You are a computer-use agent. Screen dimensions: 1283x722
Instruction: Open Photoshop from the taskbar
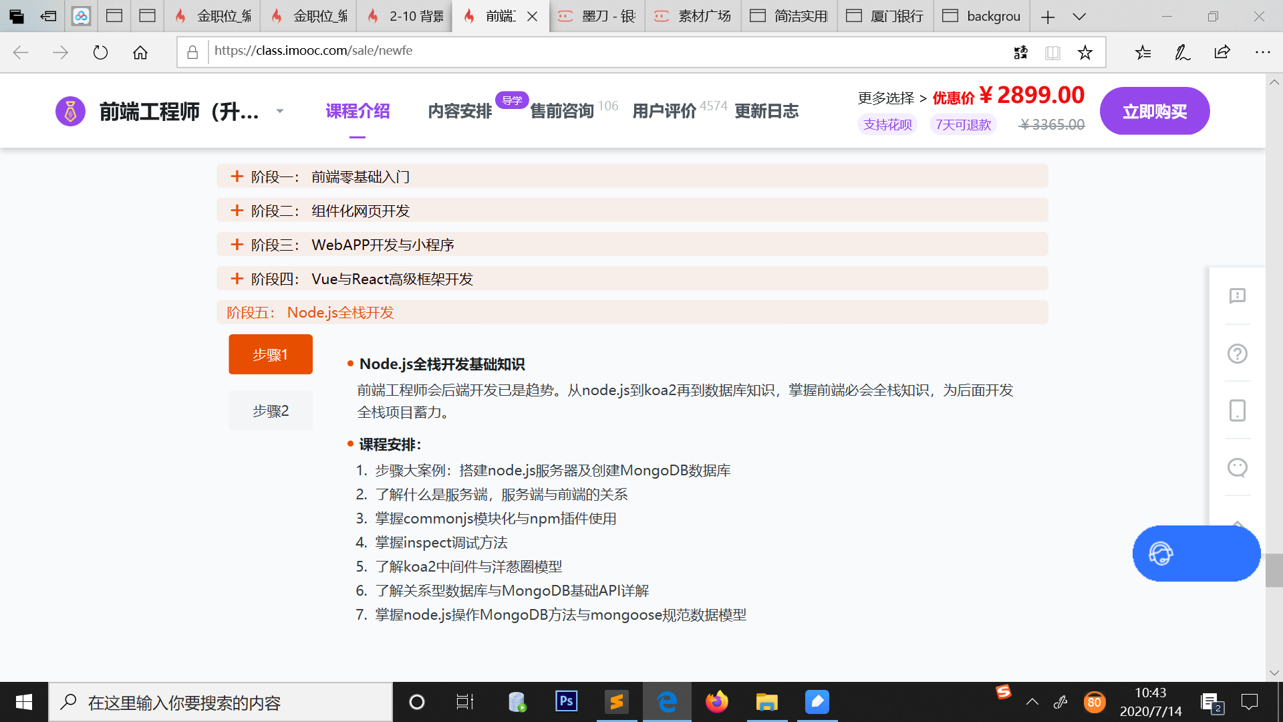(566, 701)
